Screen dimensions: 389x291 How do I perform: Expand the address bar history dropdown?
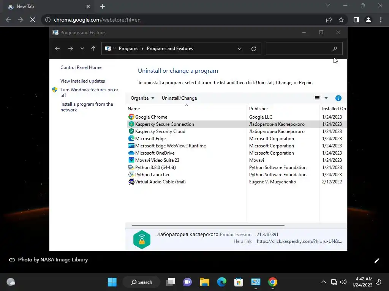pos(240,49)
